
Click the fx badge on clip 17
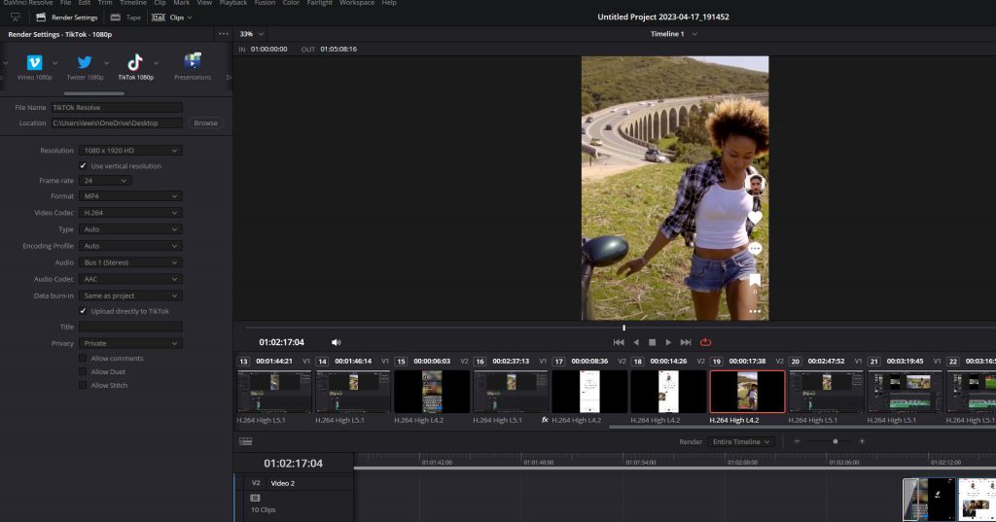[545, 420]
